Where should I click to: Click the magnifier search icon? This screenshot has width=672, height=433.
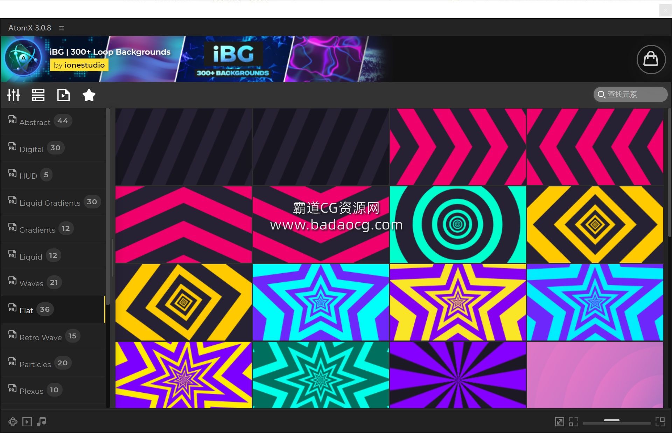[x=601, y=95]
